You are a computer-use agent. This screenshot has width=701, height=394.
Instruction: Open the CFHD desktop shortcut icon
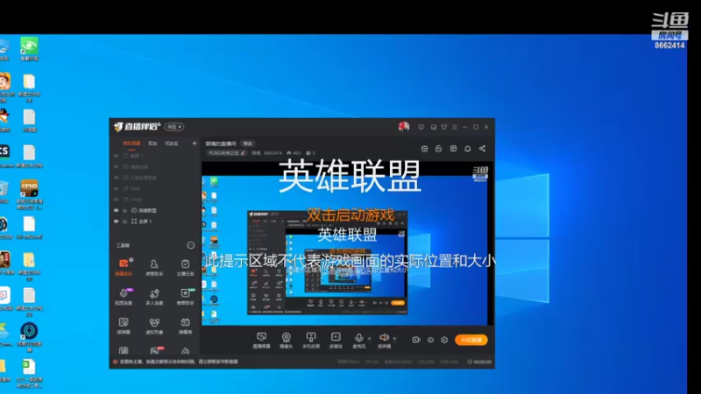click(x=29, y=194)
